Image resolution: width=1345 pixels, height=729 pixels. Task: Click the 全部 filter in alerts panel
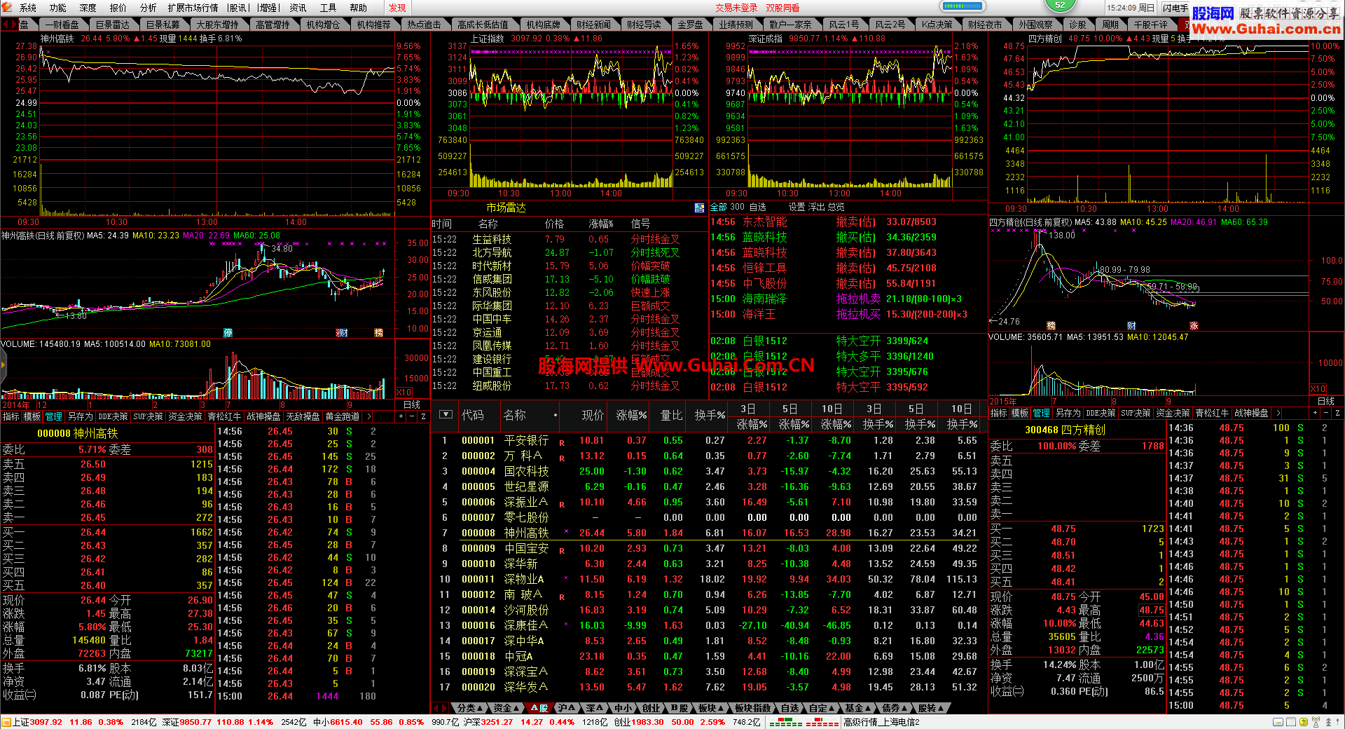coord(719,207)
